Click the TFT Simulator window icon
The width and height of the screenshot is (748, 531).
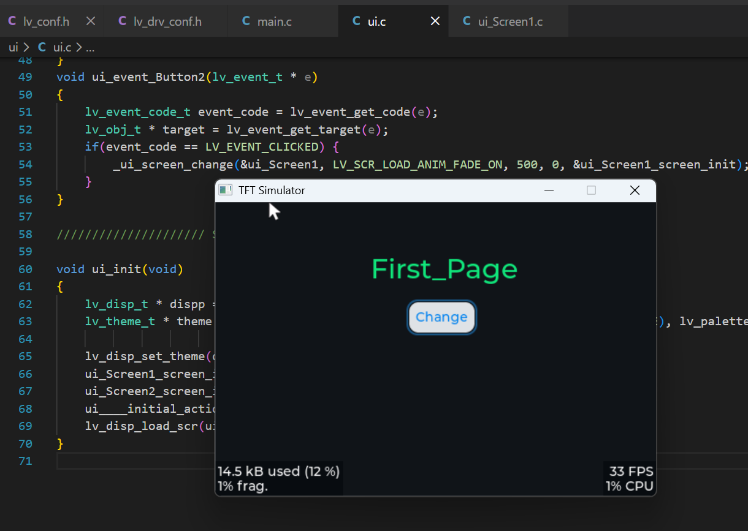tap(226, 190)
